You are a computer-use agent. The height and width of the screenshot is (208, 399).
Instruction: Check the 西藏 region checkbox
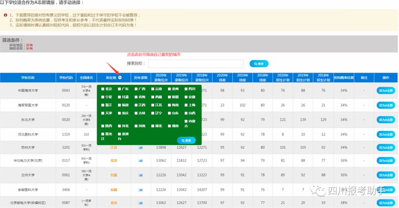point(153,97)
